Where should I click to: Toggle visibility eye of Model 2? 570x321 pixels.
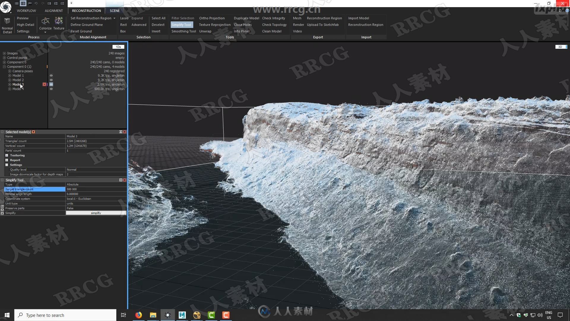pyautogui.click(x=51, y=80)
